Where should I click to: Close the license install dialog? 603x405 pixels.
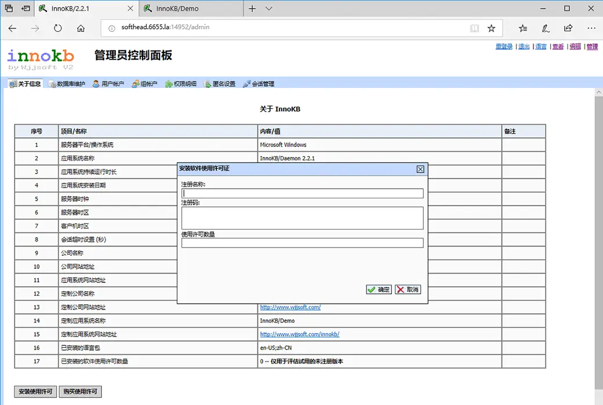pyautogui.click(x=420, y=169)
